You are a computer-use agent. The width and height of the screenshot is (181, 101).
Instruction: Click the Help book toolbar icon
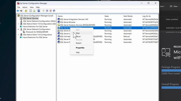39,11
